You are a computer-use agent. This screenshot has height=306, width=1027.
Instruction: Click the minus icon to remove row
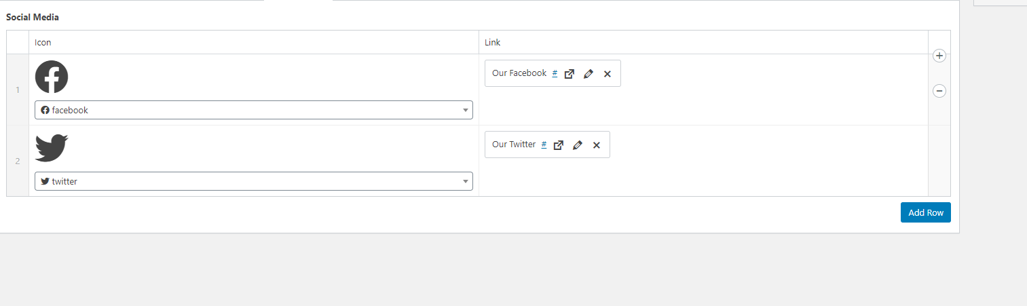939,91
